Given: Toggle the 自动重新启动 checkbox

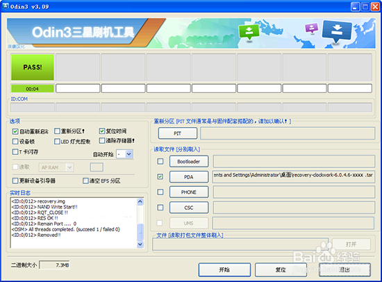Looking at the screenshot, I should pos(15,131).
